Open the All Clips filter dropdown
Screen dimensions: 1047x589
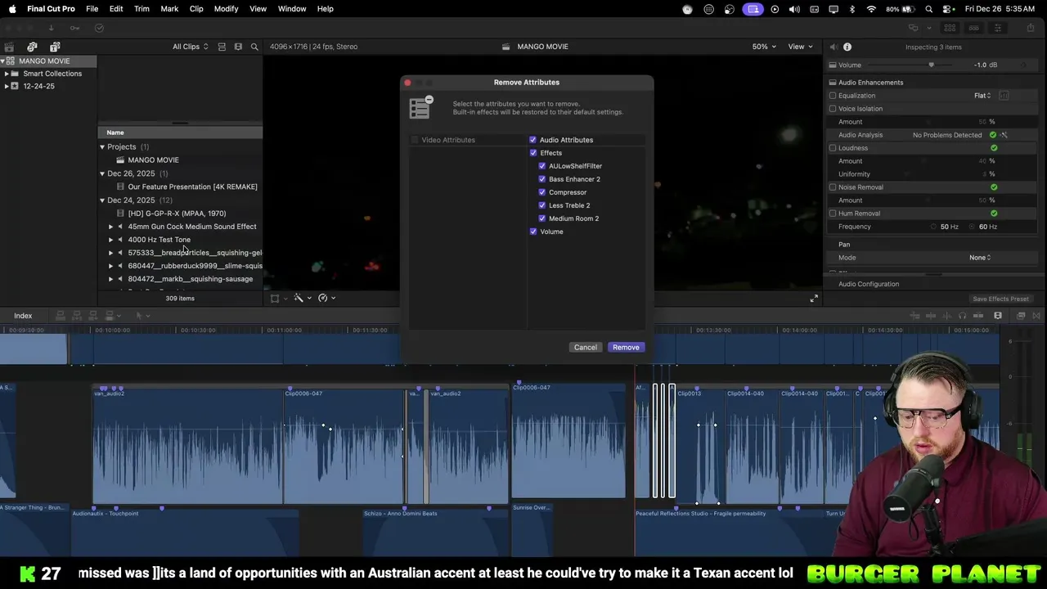point(190,47)
